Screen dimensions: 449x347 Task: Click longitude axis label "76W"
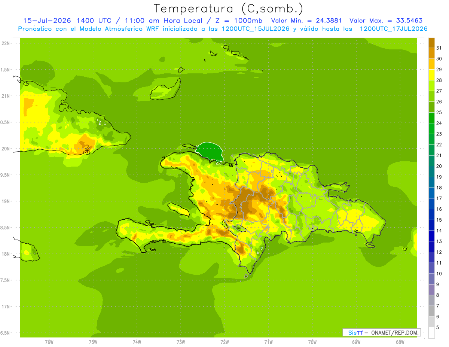(x=49, y=342)
